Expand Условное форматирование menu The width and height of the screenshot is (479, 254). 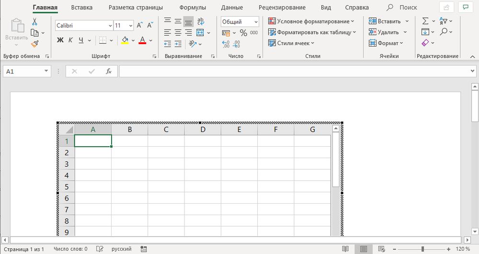coord(311,21)
